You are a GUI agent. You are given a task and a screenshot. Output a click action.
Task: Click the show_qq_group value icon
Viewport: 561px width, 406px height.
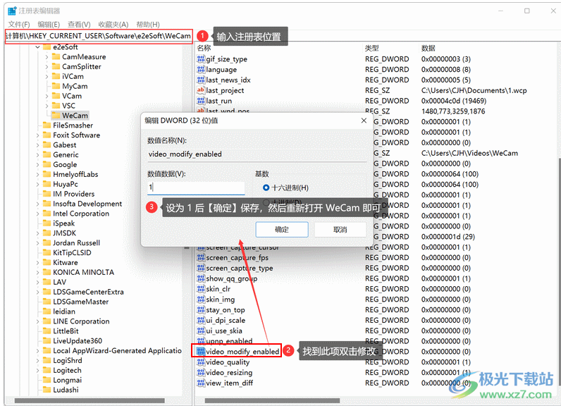point(201,278)
